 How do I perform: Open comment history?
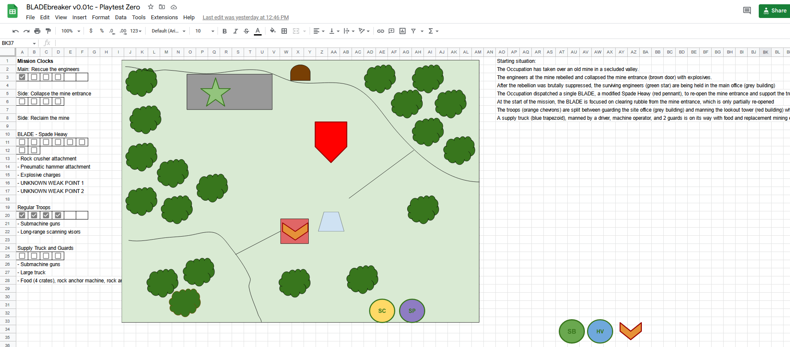(747, 11)
